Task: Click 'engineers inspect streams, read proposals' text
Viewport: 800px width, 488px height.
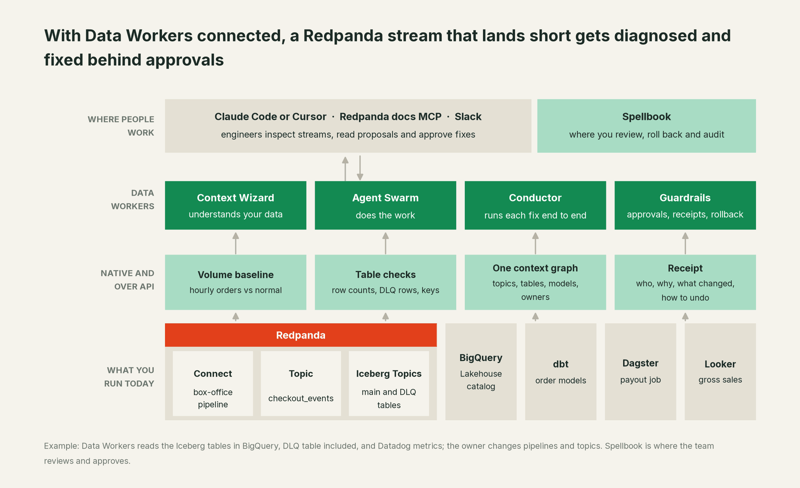Action: (348, 134)
